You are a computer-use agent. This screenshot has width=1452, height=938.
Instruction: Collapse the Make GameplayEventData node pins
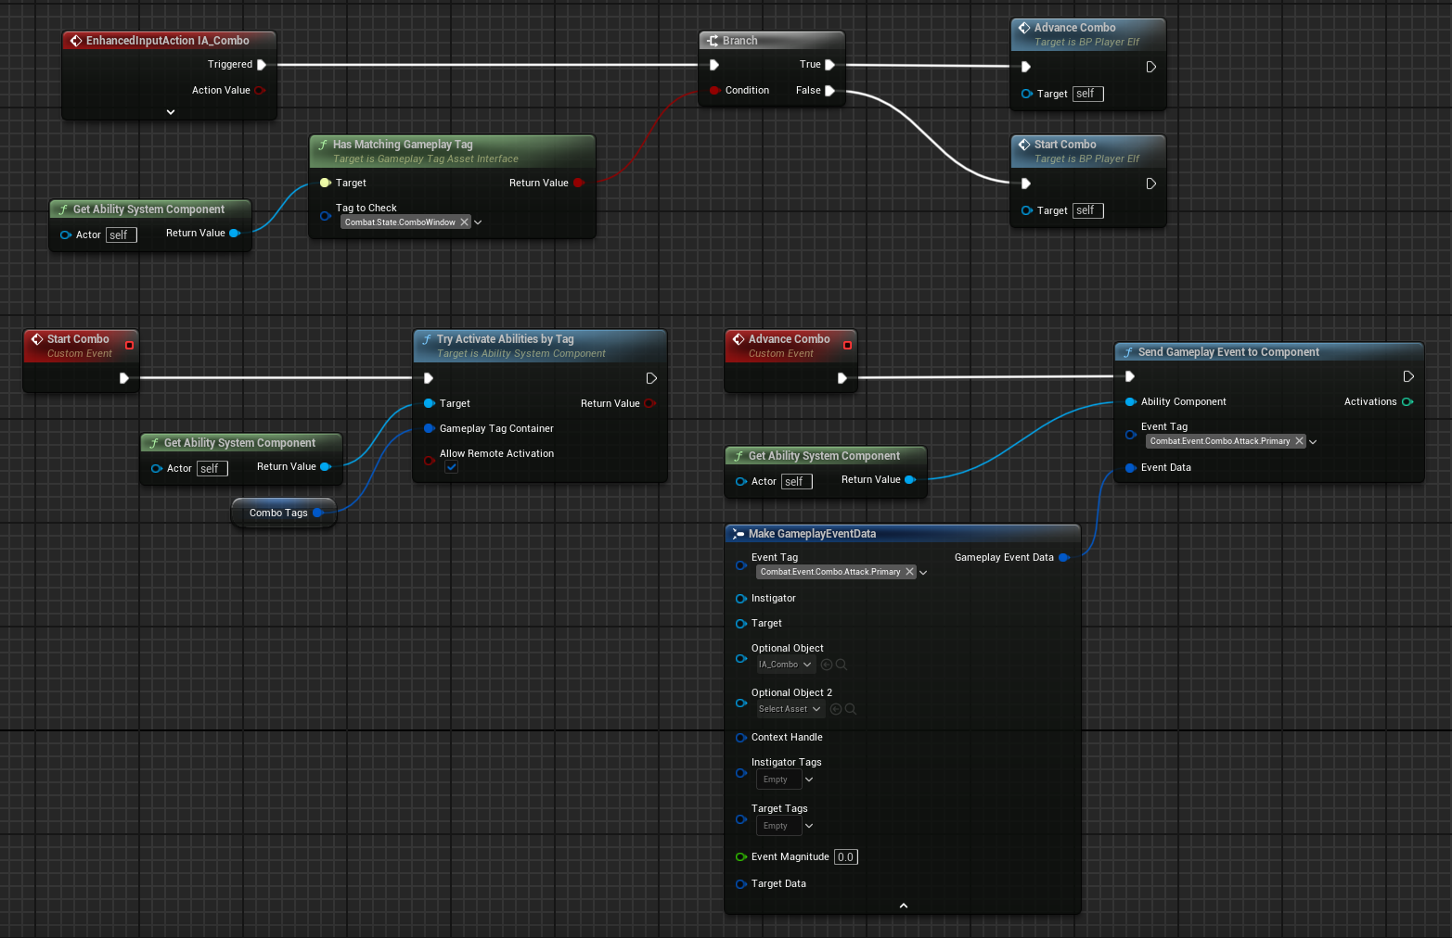click(904, 906)
